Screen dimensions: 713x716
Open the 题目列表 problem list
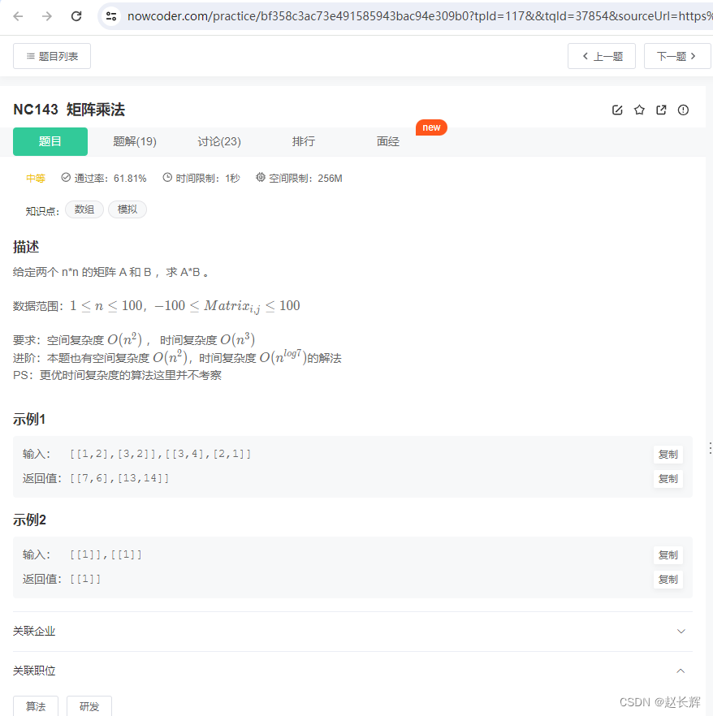click(51, 55)
